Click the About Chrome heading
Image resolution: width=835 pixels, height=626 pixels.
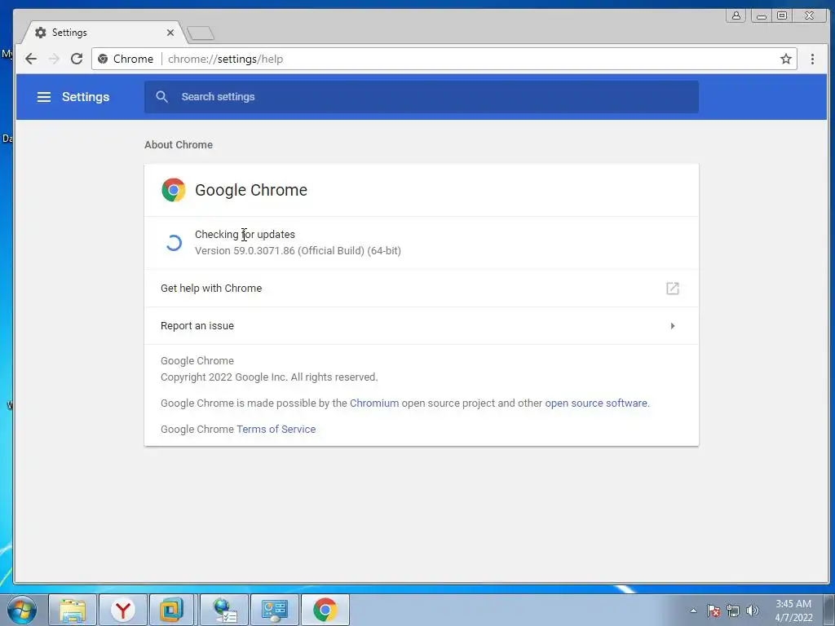[x=179, y=145]
